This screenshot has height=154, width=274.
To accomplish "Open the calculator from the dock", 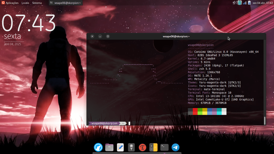I will point(153,147).
